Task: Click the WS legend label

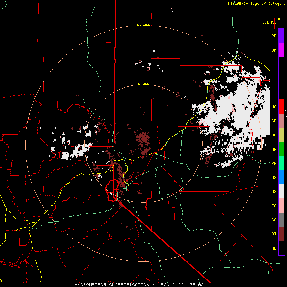Action: coord(274,177)
